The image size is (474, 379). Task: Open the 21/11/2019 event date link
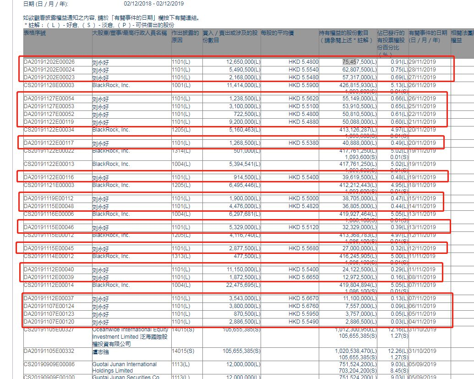tap(422, 122)
